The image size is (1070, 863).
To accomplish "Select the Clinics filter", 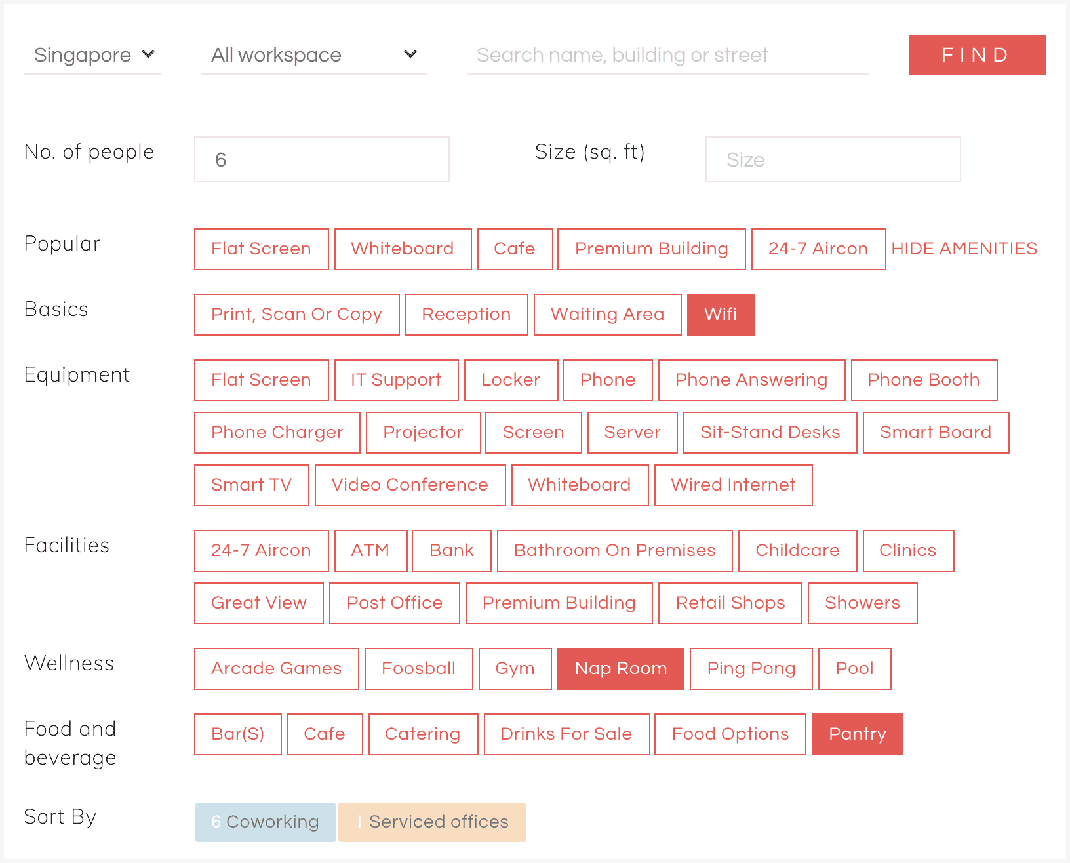I will click(909, 551).
